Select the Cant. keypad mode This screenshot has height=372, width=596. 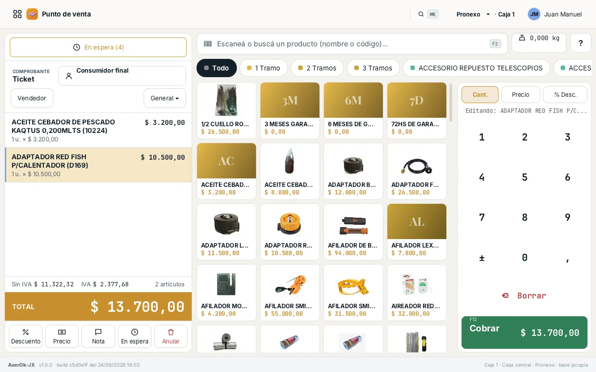coord(480,95)
